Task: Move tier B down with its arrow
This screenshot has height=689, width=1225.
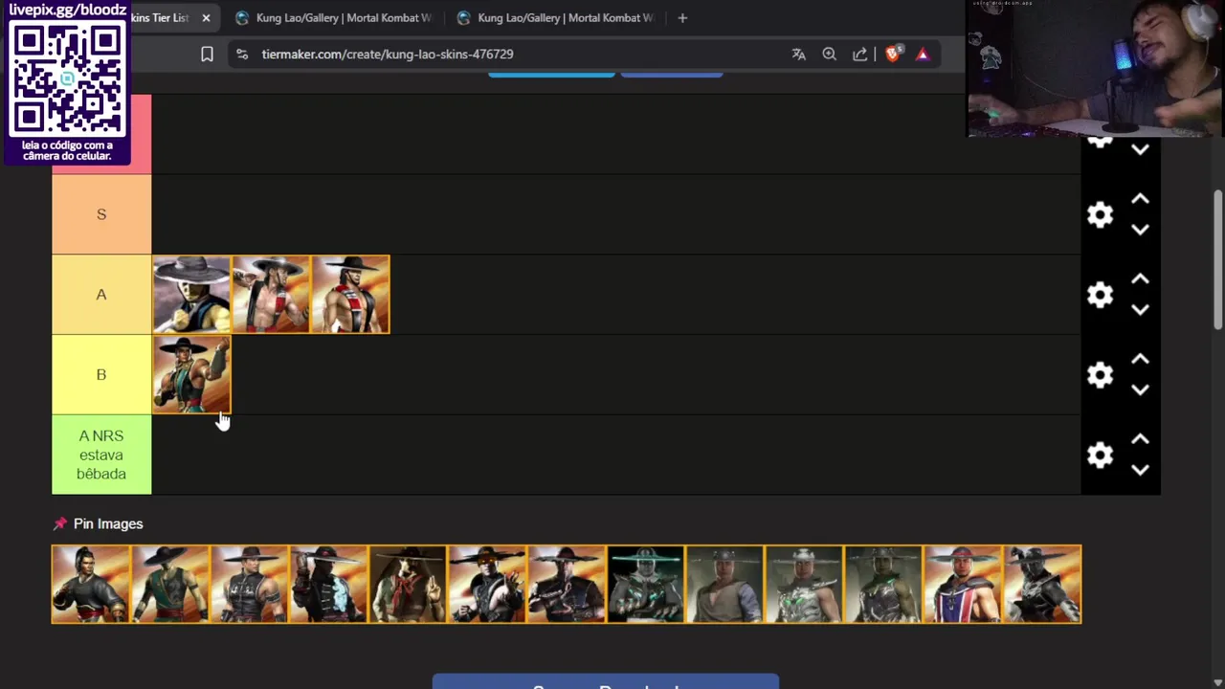Action: coord(1140,390)
